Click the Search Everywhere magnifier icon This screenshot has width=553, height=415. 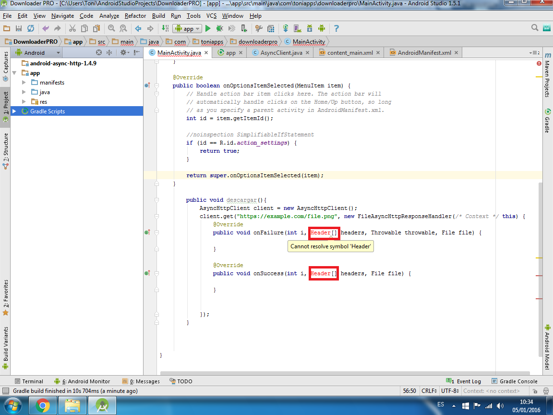tap(535, 28)
